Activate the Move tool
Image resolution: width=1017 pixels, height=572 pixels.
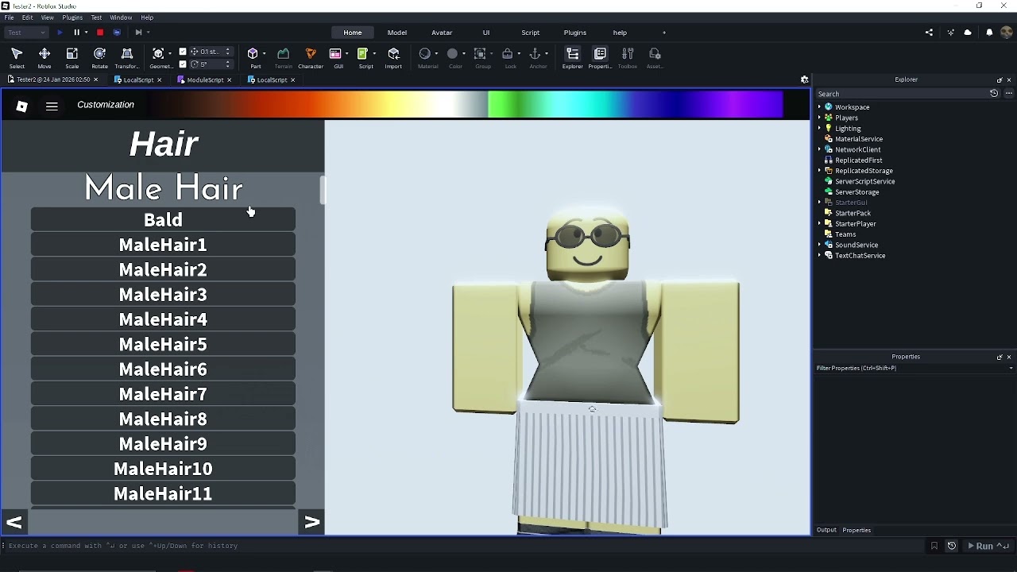(44, 57)
